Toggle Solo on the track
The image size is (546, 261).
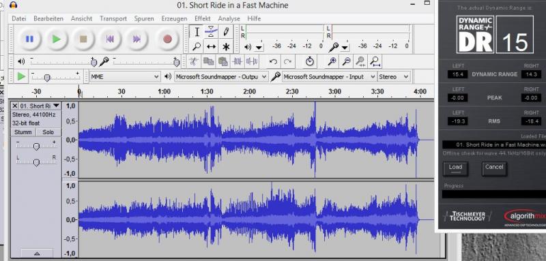pos(48,132)
